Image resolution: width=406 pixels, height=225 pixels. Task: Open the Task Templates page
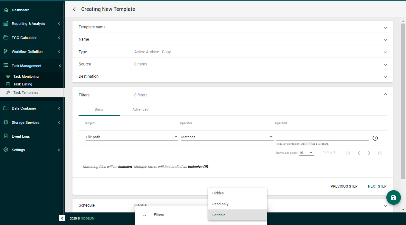pos(26,93)
